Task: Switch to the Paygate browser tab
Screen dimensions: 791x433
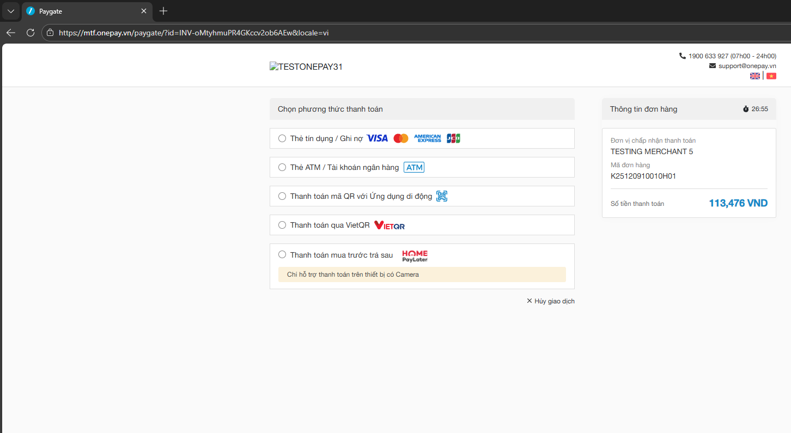Action: pos(82,11)
